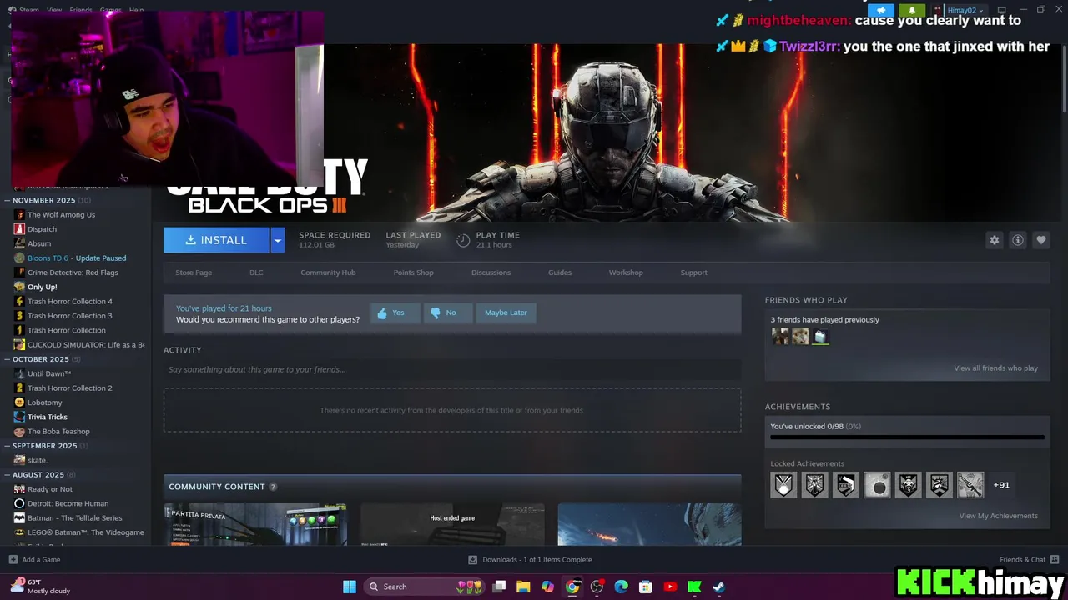Open the Community Content help question mark

pos(273,487)
